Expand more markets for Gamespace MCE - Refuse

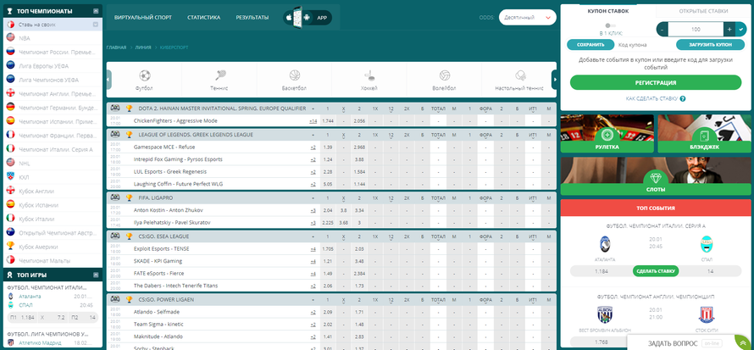[313, 147]
